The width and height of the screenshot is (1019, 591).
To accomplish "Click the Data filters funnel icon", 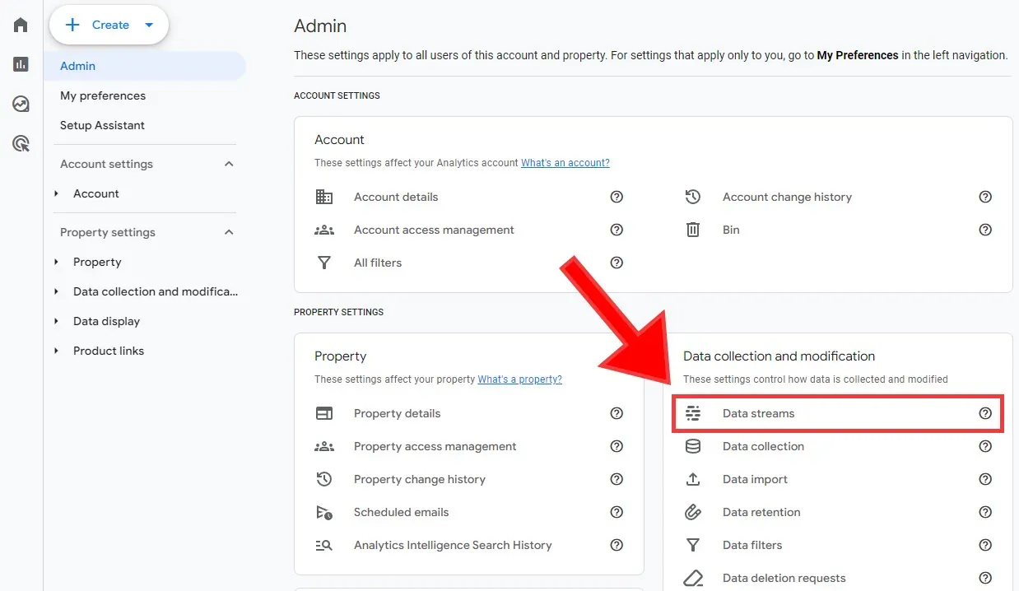I will (x=693, y=545).
